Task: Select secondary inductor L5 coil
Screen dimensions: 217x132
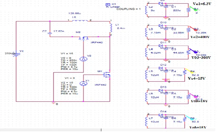Action: (146, 75)
